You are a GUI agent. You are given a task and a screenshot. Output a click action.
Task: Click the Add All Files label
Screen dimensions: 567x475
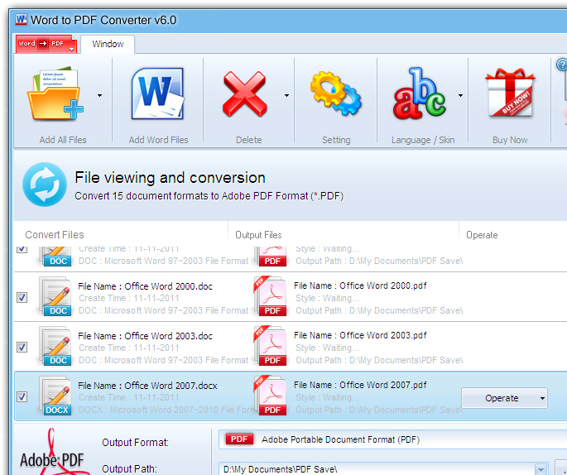pyautogui.click(x=63, y=140)
